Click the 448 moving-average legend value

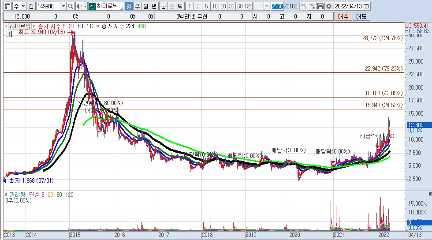(x=142, y=26)
